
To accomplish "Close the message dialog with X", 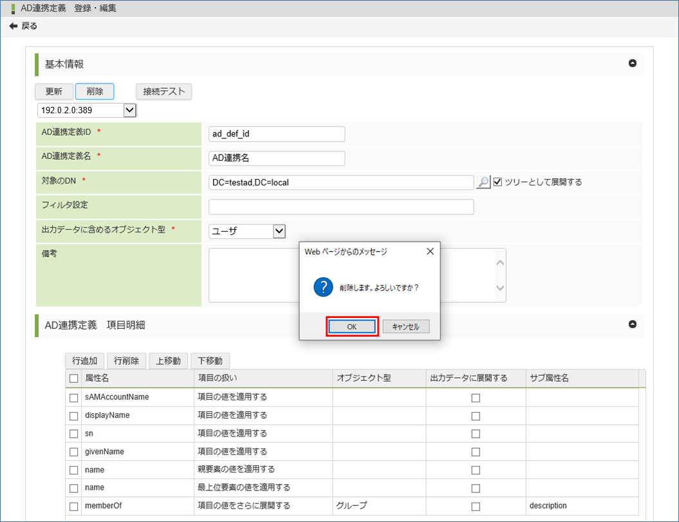I will (x=430, y=252).
